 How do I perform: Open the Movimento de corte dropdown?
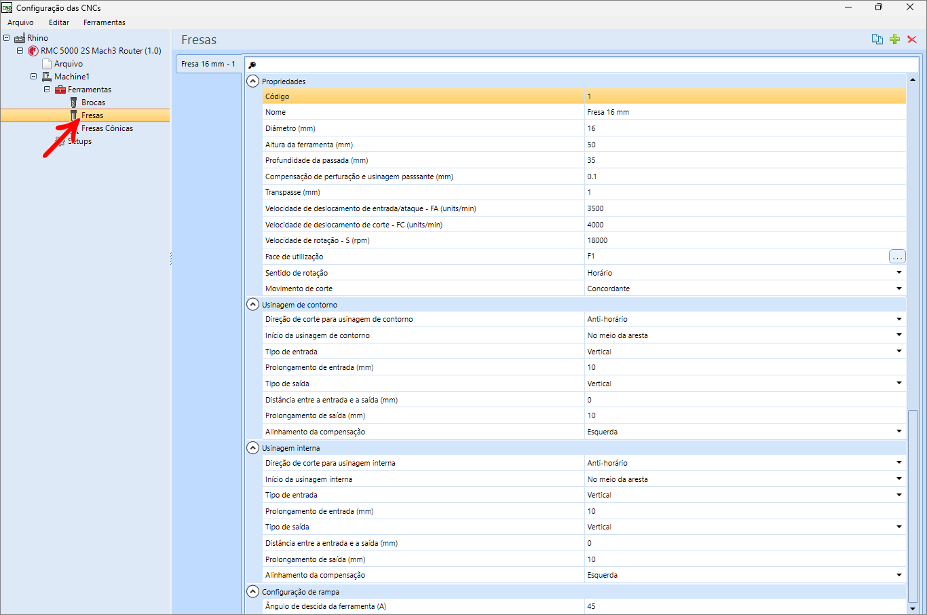[x=898, y=289]
